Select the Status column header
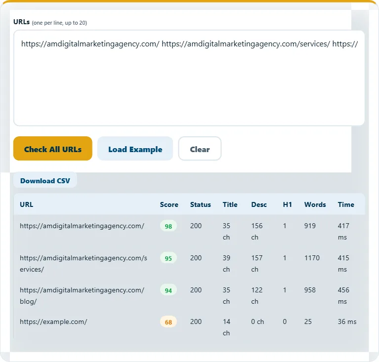 (x=201, y=204)
